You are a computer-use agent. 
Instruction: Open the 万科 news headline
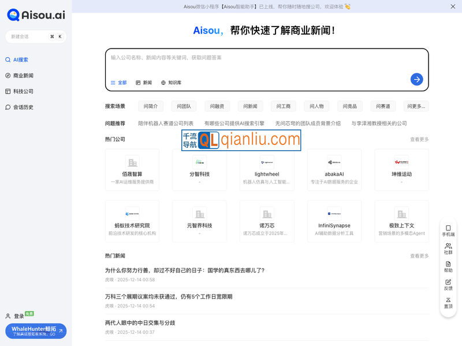(x=169, y=296)
